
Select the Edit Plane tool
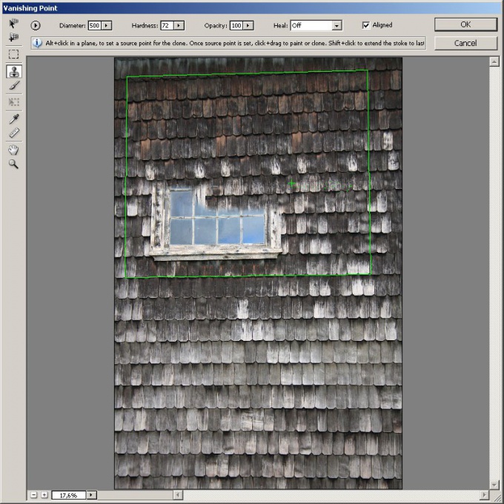click(13, 24)
